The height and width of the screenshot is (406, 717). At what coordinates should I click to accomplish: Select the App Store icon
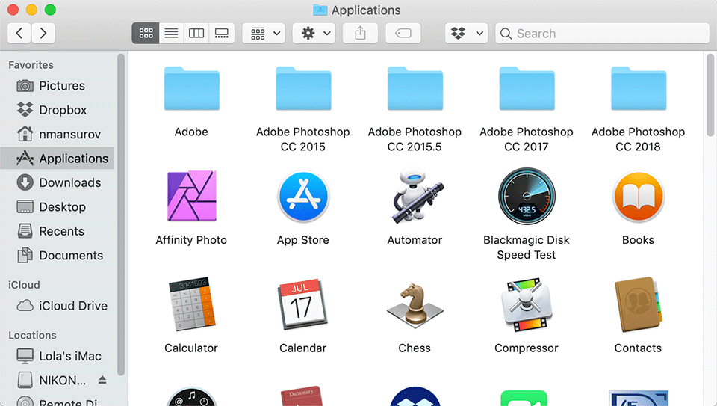pos(303,197)
